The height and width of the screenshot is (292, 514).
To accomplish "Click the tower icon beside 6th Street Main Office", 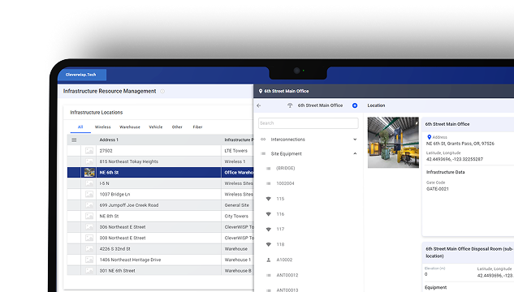I will (290, 105).
